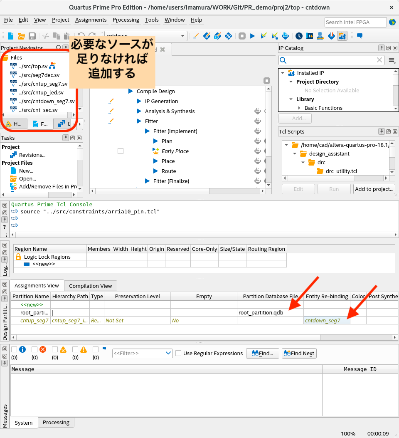Image resolution: width=399 pixels, height=438 pixels.
Task: Click the root_partition.qdb database file cell
Action: (270, 312)
